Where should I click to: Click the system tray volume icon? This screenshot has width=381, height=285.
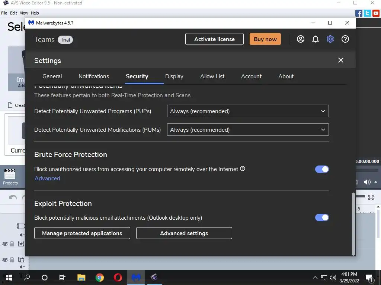pos(333,278)
